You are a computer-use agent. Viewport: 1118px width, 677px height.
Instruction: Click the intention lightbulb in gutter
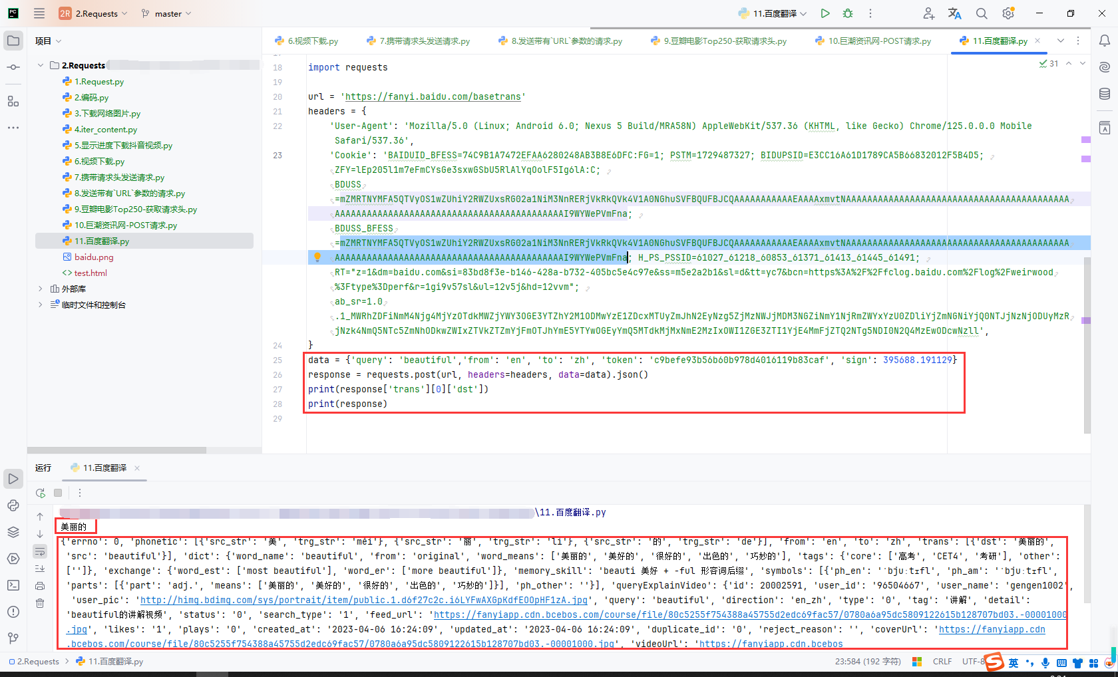coord(317,257)
